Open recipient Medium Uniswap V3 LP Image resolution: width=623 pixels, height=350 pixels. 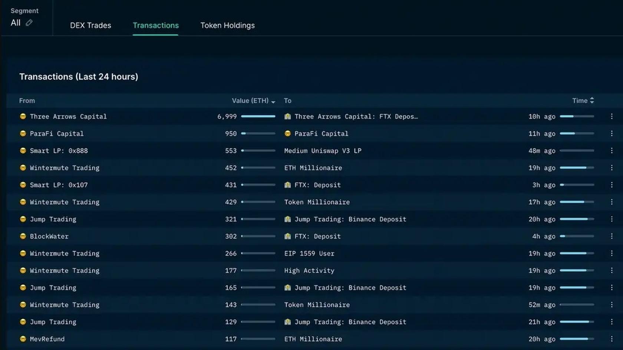[323, 151]
